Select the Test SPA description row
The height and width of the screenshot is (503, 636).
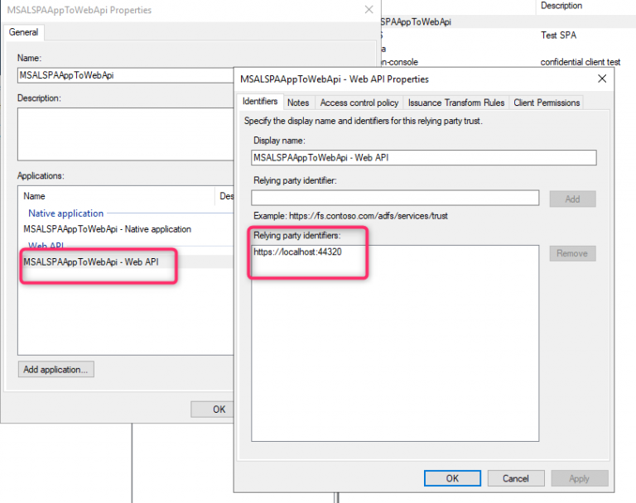558,36
